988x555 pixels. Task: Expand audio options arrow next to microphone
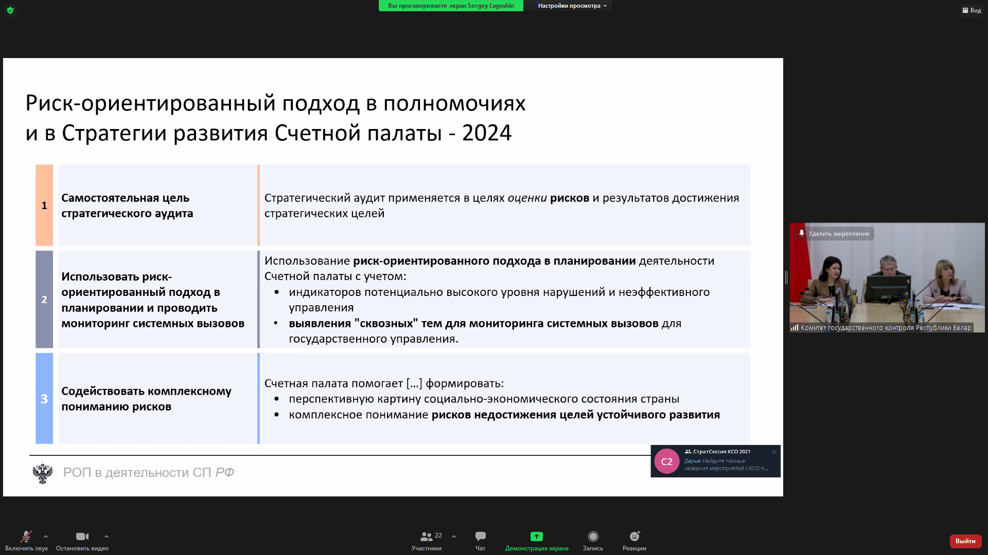click(46, 536)
